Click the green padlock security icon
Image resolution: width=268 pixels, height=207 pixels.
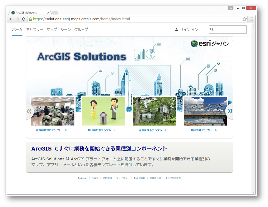30,19
